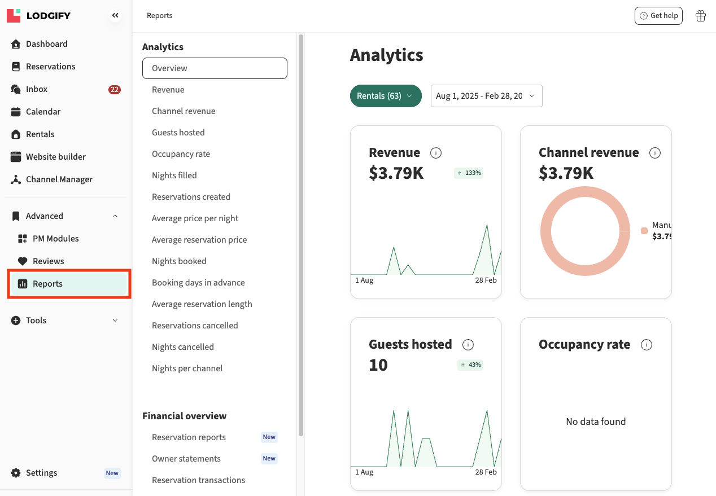Screen dimensions: 716x496
Task: Click the info icon beside Guests hosted
Action: [468, 345]
